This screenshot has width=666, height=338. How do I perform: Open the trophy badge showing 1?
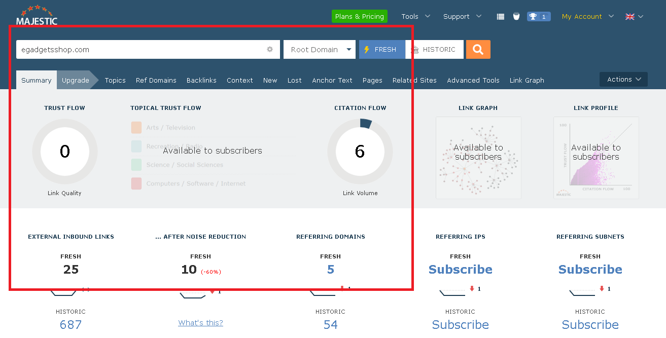click(x=538, y=17)
